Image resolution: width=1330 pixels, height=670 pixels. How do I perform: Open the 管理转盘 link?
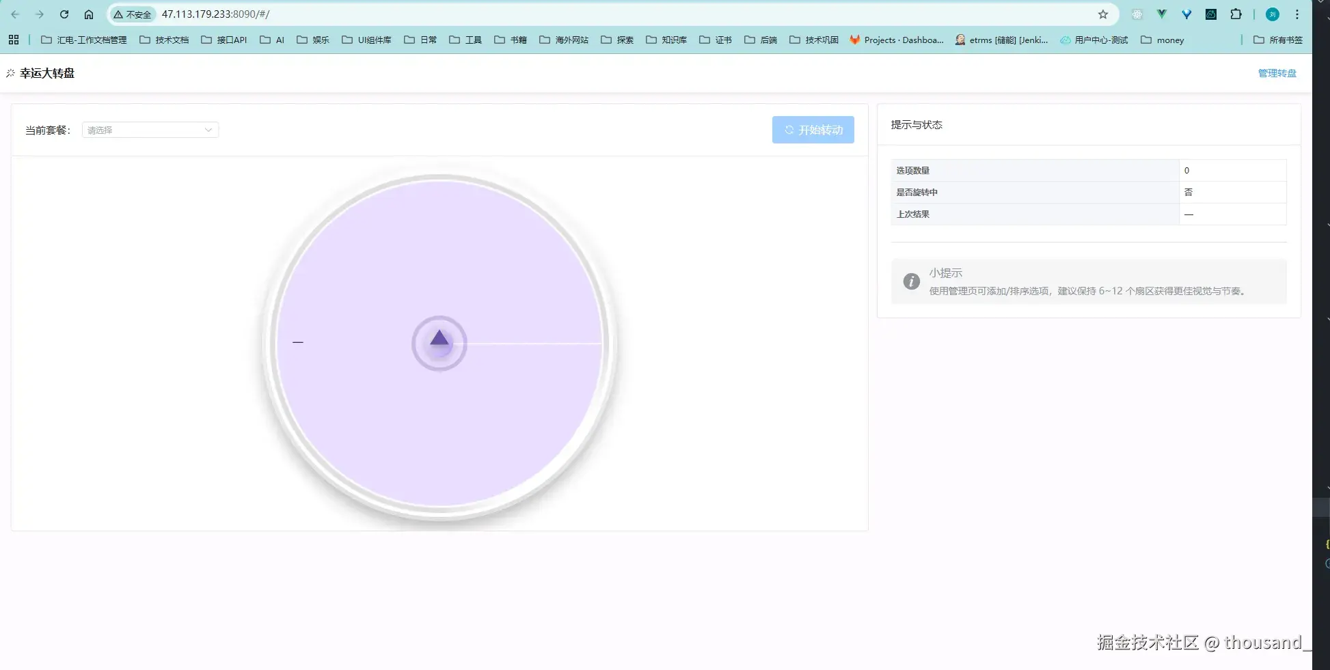tap(1277, 73)
